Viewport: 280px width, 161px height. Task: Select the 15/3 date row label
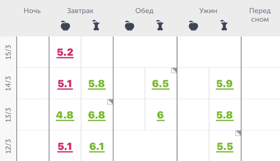click(x=8, y=52)
